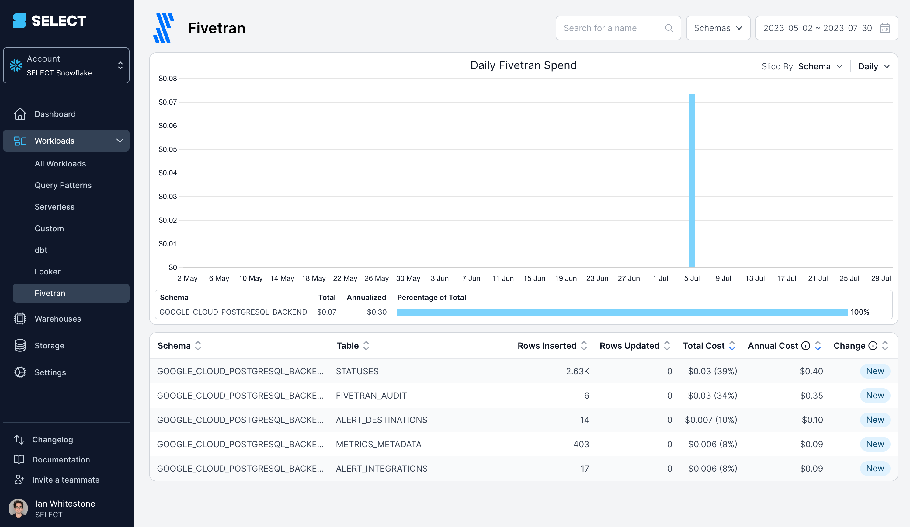Open the Storage page

click(x=50, y=345)
